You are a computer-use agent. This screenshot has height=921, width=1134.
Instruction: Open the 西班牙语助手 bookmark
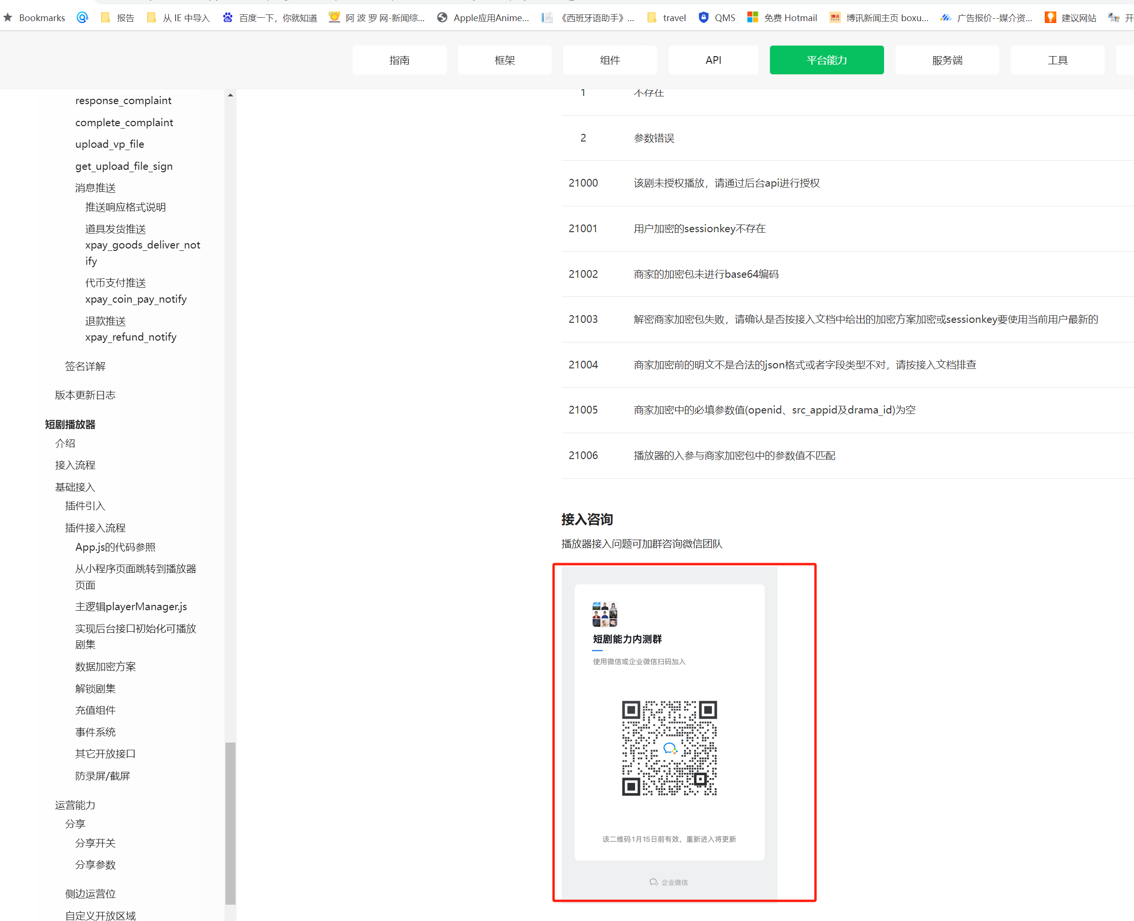point(588,17)
